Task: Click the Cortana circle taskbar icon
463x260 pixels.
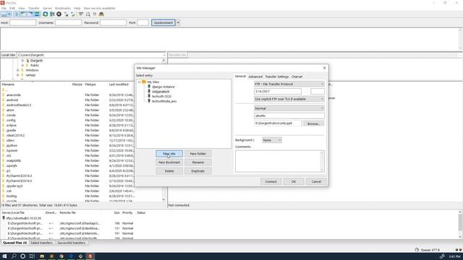Action: (x=22, y=256)
